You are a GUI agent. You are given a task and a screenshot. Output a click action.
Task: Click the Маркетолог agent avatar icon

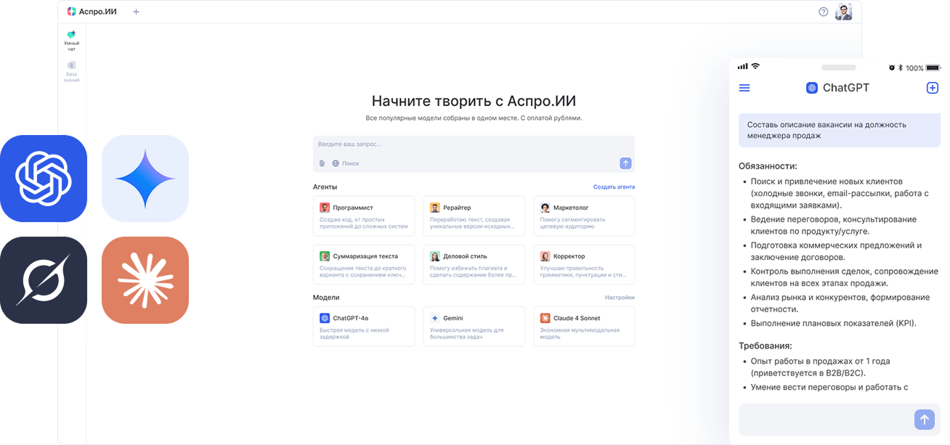tap(545, 208)
